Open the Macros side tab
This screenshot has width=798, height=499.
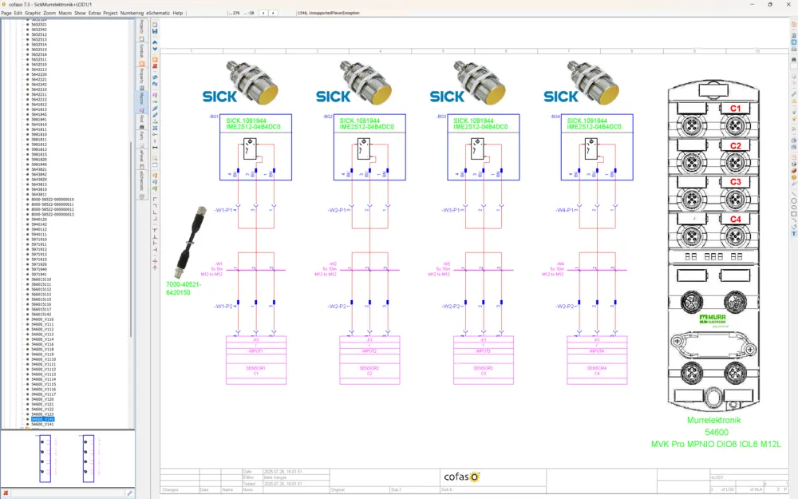(142, 97)
